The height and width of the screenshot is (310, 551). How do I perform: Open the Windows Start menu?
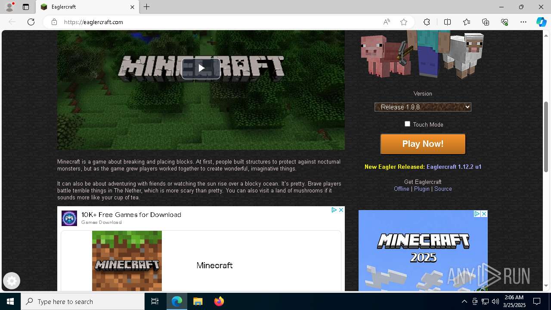(x=10, y=301)
